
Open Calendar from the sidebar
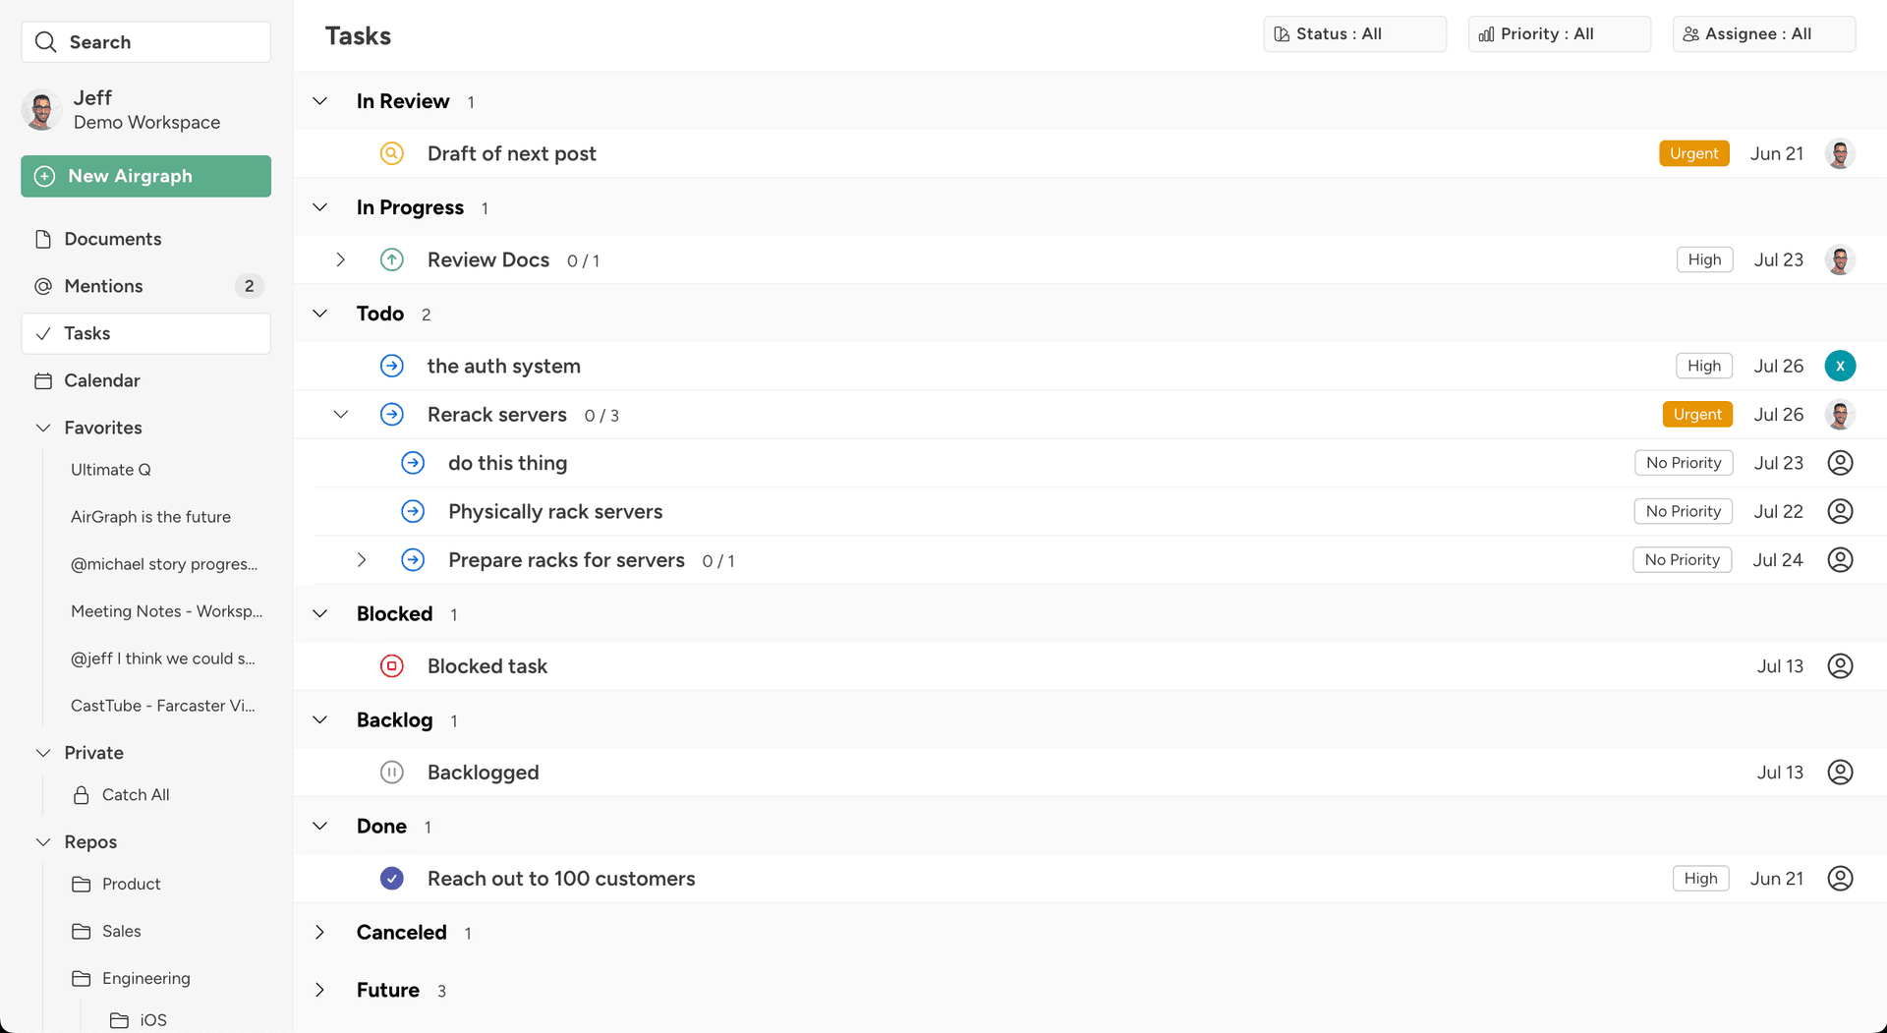101,380
